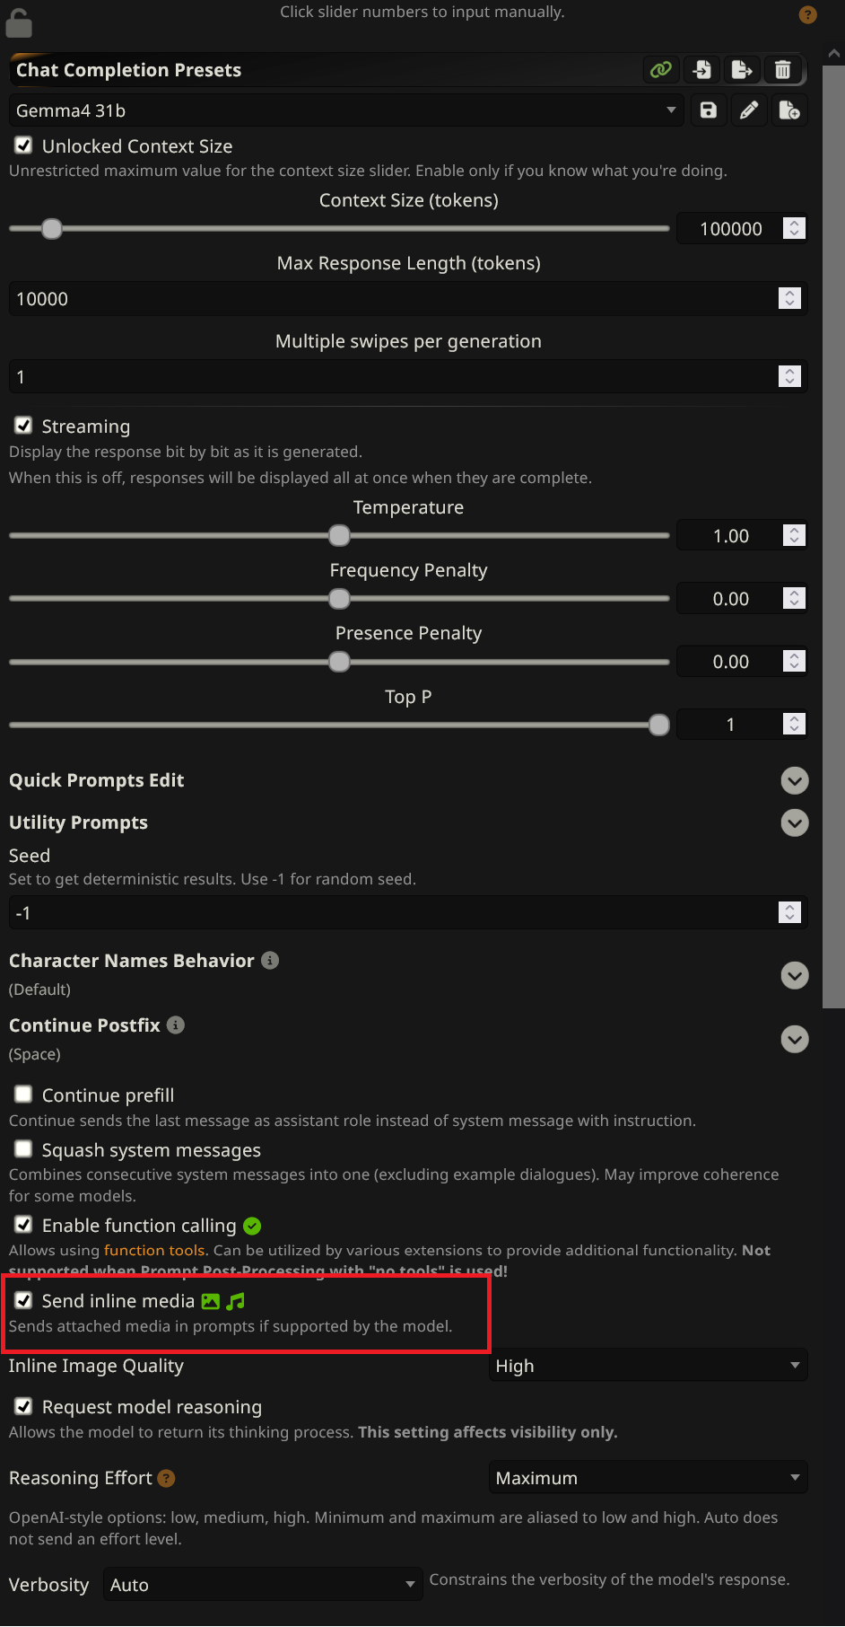Viewport: 845px width, 1627px height.
Task: Expand the Utility Prompts section
Action: [x=795, y=822]
